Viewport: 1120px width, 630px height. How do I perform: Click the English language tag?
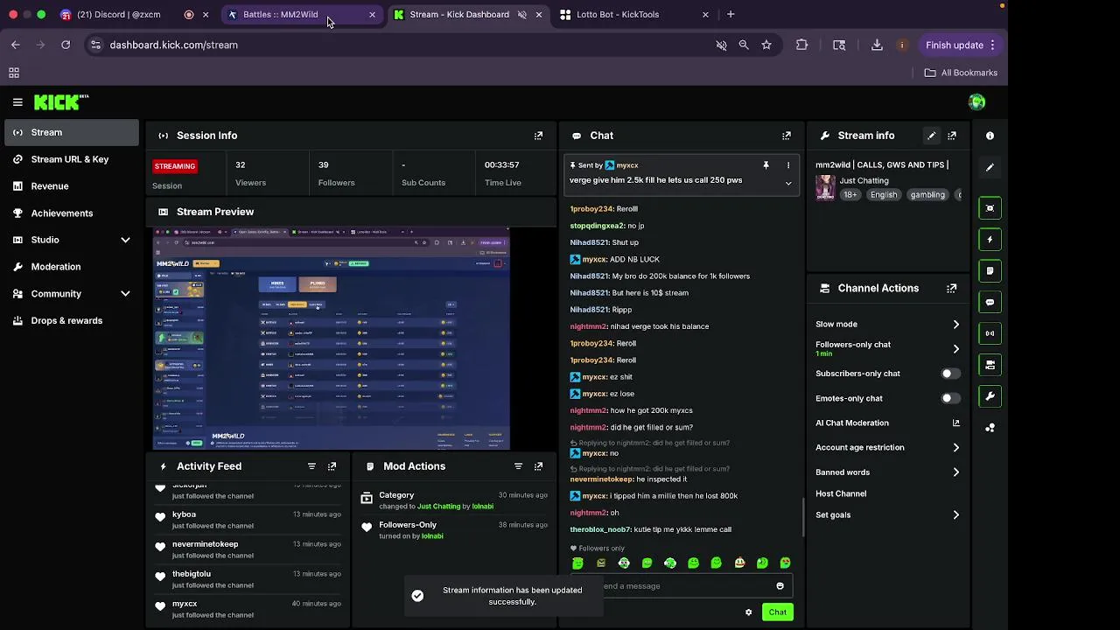[883, 195]
